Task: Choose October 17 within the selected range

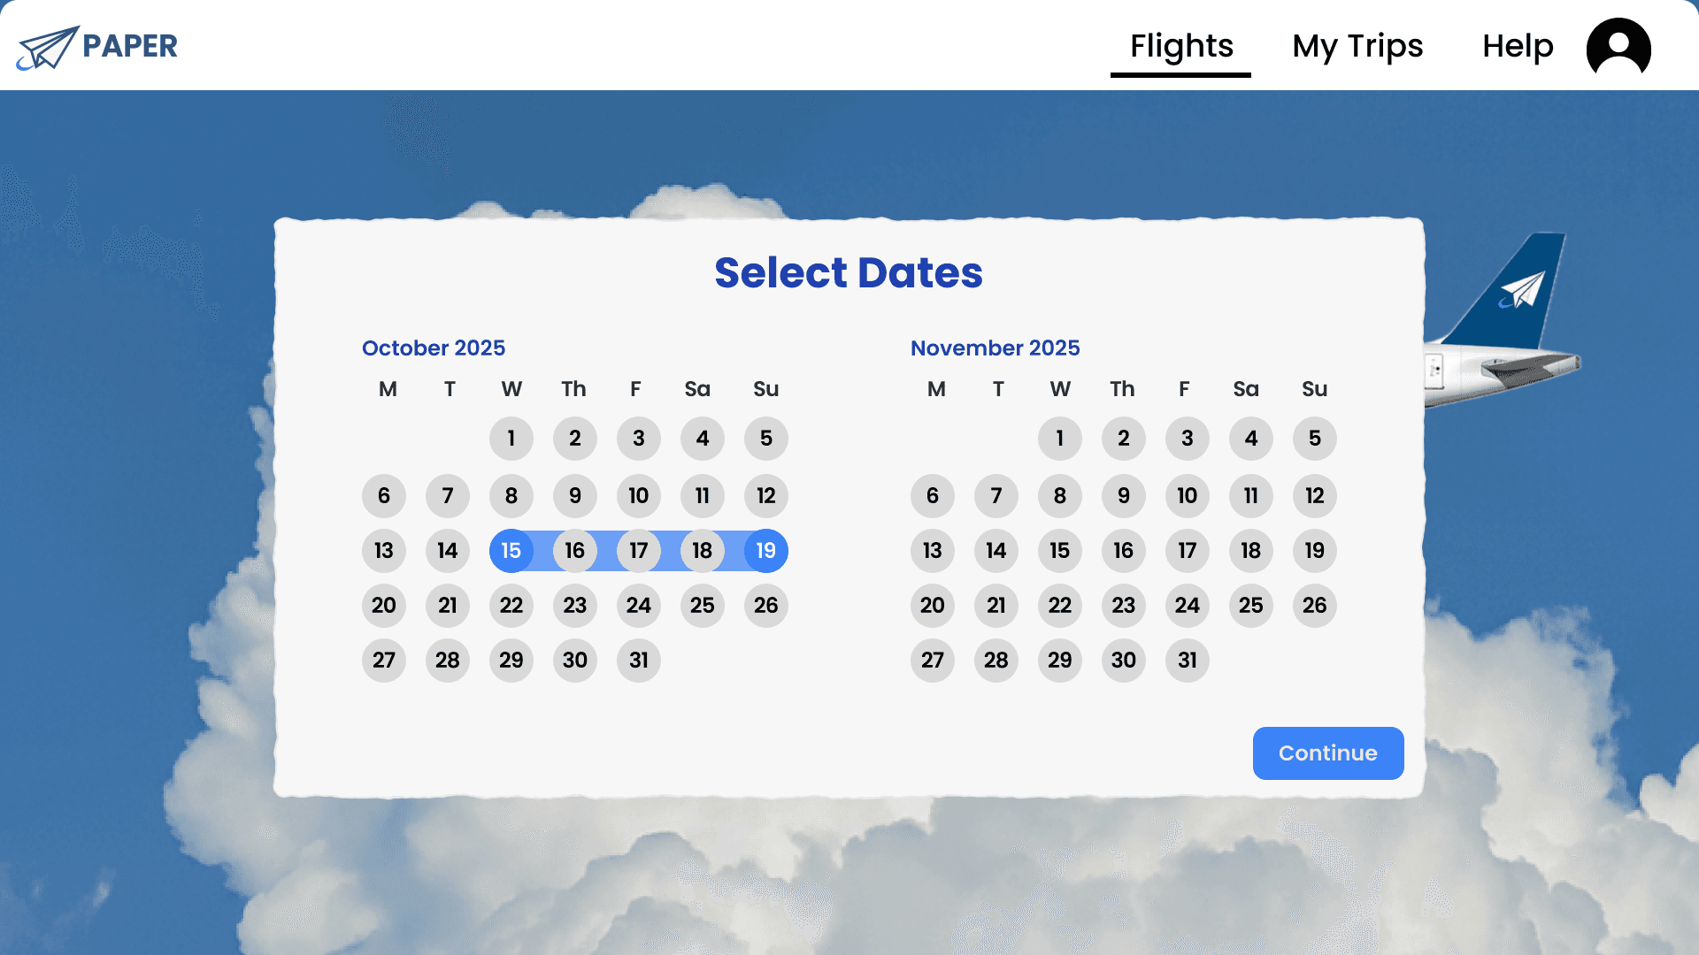Action: pyautogui.click(x=639, y=551)
